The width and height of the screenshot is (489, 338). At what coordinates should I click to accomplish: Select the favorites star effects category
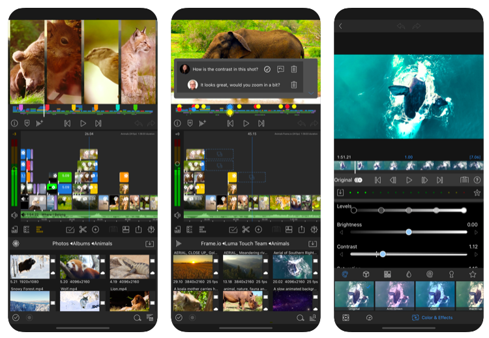pos(473,275)
